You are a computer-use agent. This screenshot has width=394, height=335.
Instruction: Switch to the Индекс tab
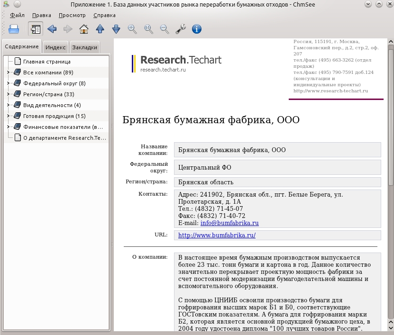(x=55, y=47)
